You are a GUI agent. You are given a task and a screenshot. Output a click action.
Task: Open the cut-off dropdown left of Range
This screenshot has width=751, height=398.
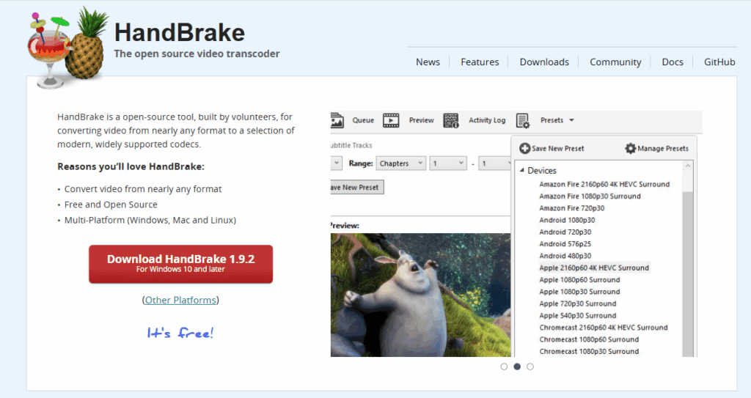[336, 163]
